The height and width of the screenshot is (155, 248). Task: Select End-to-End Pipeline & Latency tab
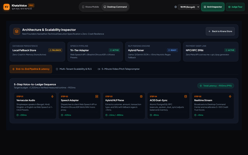pos(31,69)
